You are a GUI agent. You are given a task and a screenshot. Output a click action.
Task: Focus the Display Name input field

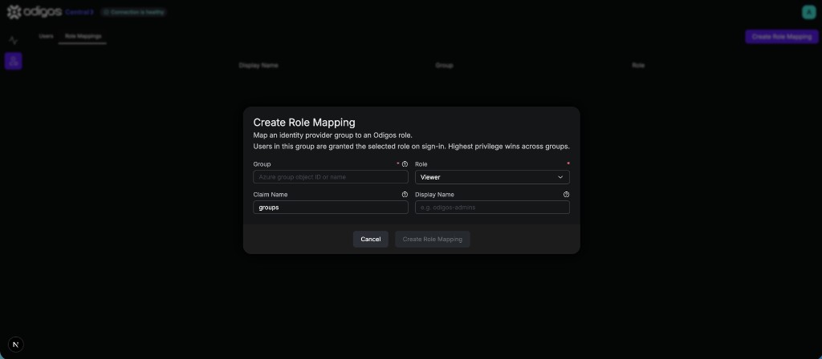click(x=492, y=208)
